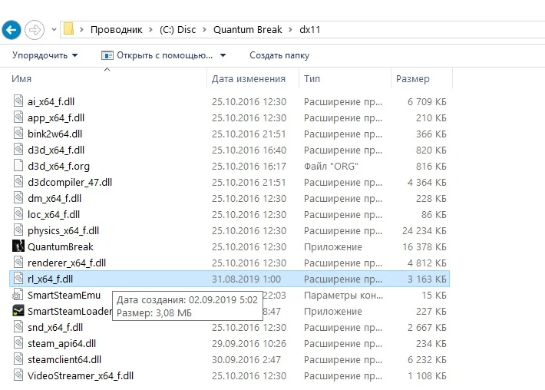Select the loc_x64_f.dll file icon

(x=18, y=213)
